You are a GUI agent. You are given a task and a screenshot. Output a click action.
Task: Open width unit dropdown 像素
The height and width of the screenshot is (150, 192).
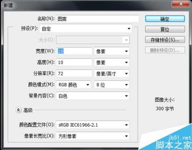112,51
